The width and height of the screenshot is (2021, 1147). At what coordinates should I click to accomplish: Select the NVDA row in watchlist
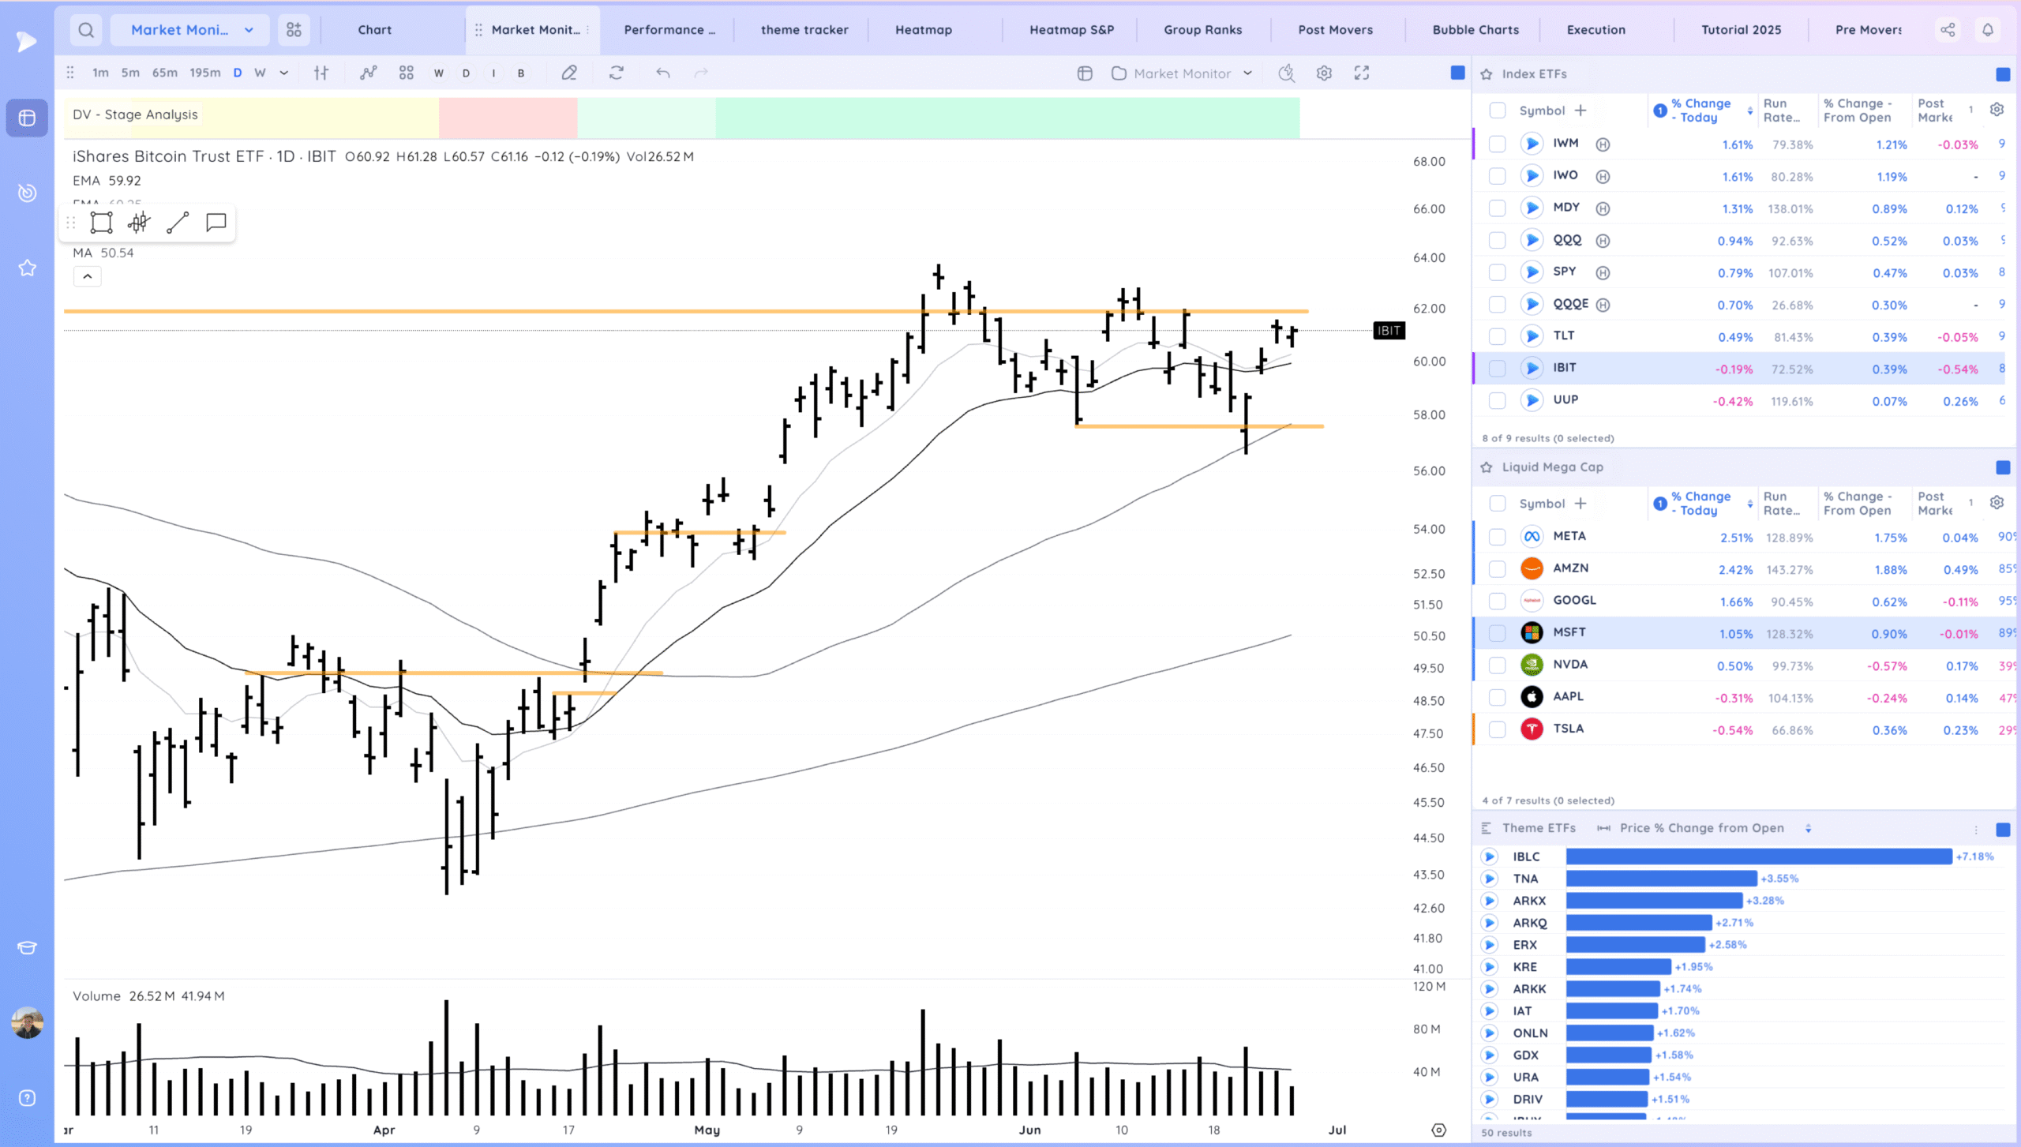[x=1570, y=665]
